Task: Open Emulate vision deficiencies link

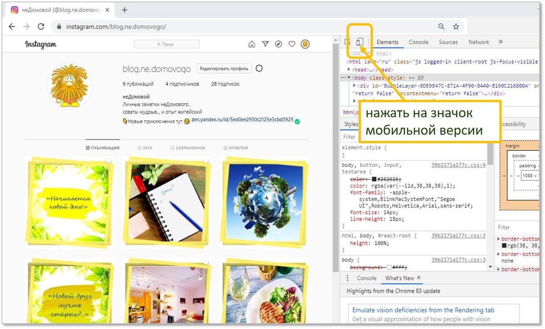Action: coord(423,310)
